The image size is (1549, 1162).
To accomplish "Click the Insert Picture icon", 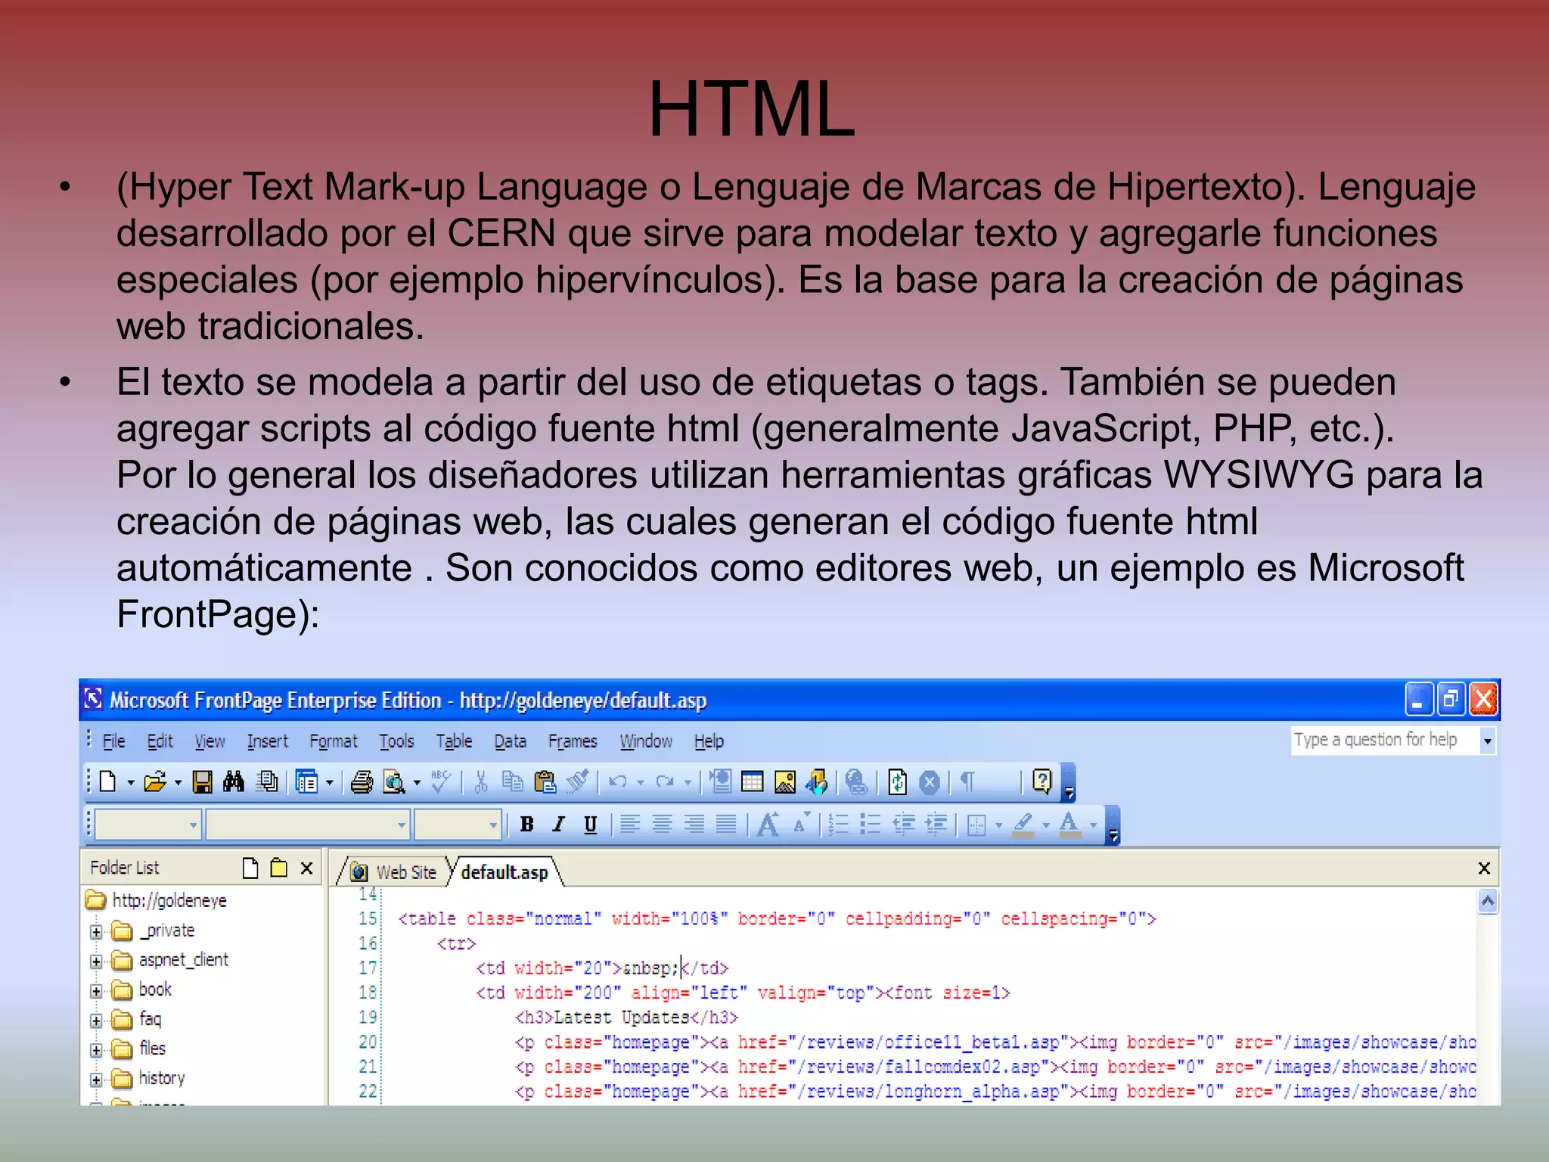I will coord(785,781).
